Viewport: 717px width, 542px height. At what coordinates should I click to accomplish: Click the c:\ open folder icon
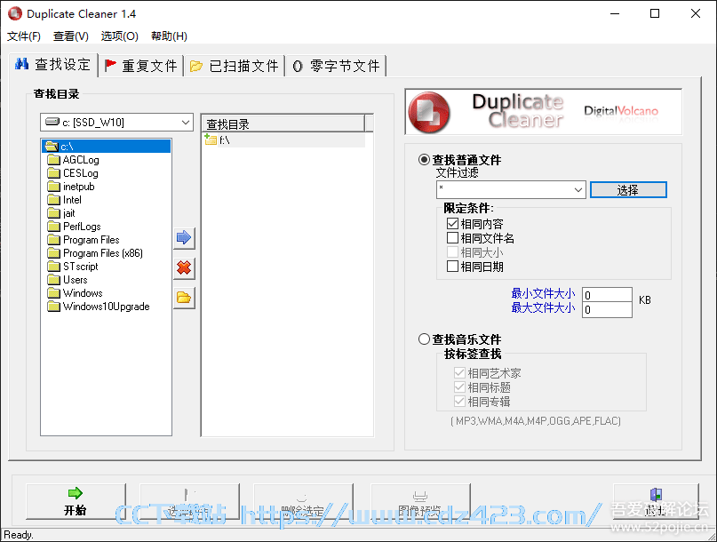52,147
